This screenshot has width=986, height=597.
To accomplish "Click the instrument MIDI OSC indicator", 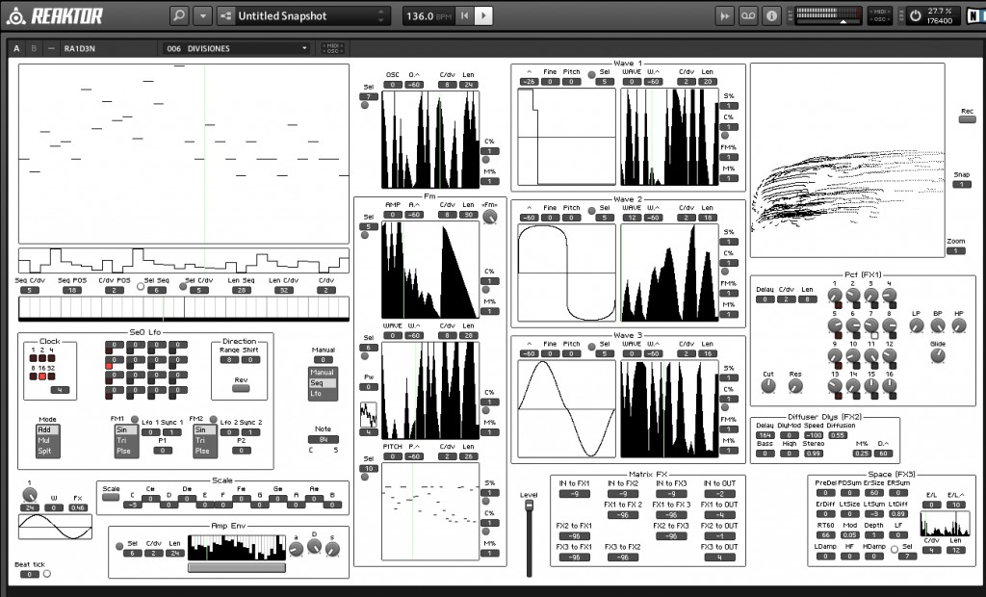I will tap(332, 48).
